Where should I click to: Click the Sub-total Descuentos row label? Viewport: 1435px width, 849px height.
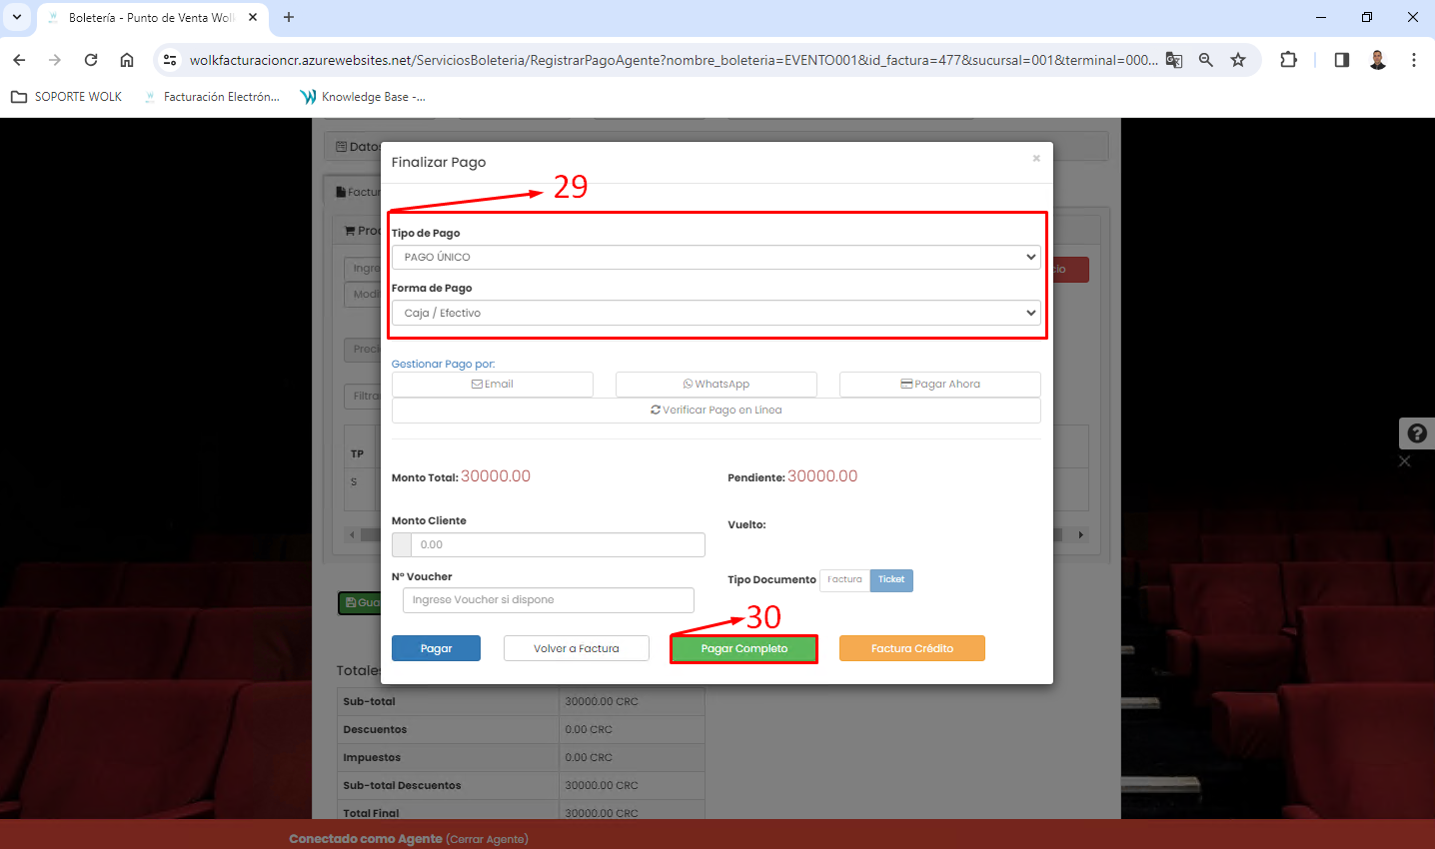[x=402, y=786]
